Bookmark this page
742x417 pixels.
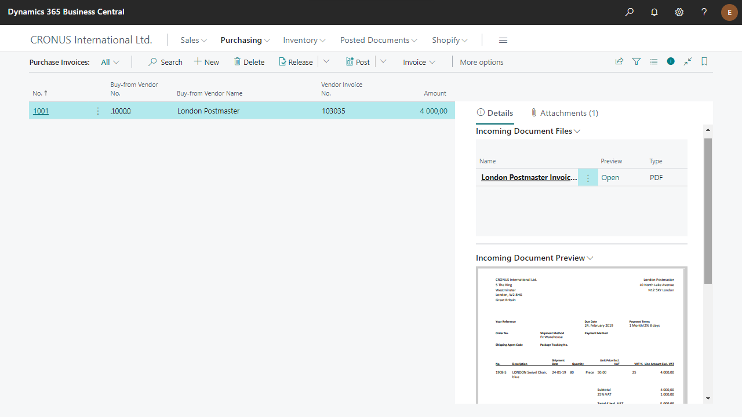point(704,61)
